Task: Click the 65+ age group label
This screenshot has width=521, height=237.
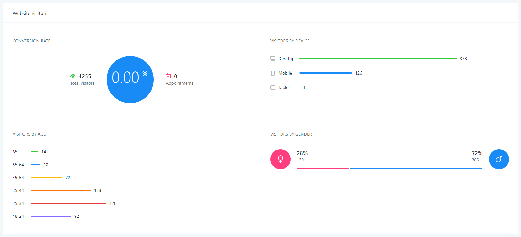Action: pos(16,152)
